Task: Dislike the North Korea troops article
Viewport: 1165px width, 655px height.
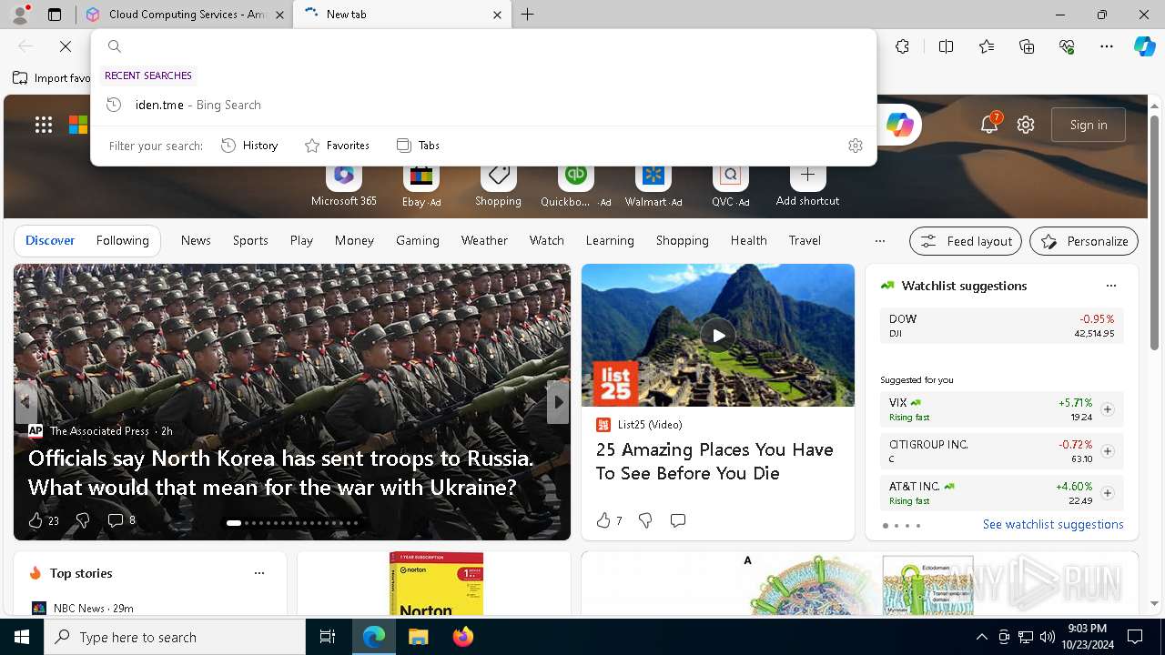Action: (x=82, y=520)
